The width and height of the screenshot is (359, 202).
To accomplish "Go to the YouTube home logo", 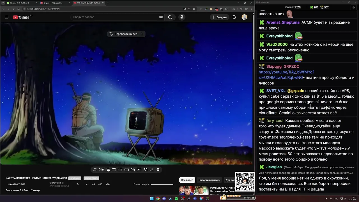I will pyautogui.click(x=21, y=17).
